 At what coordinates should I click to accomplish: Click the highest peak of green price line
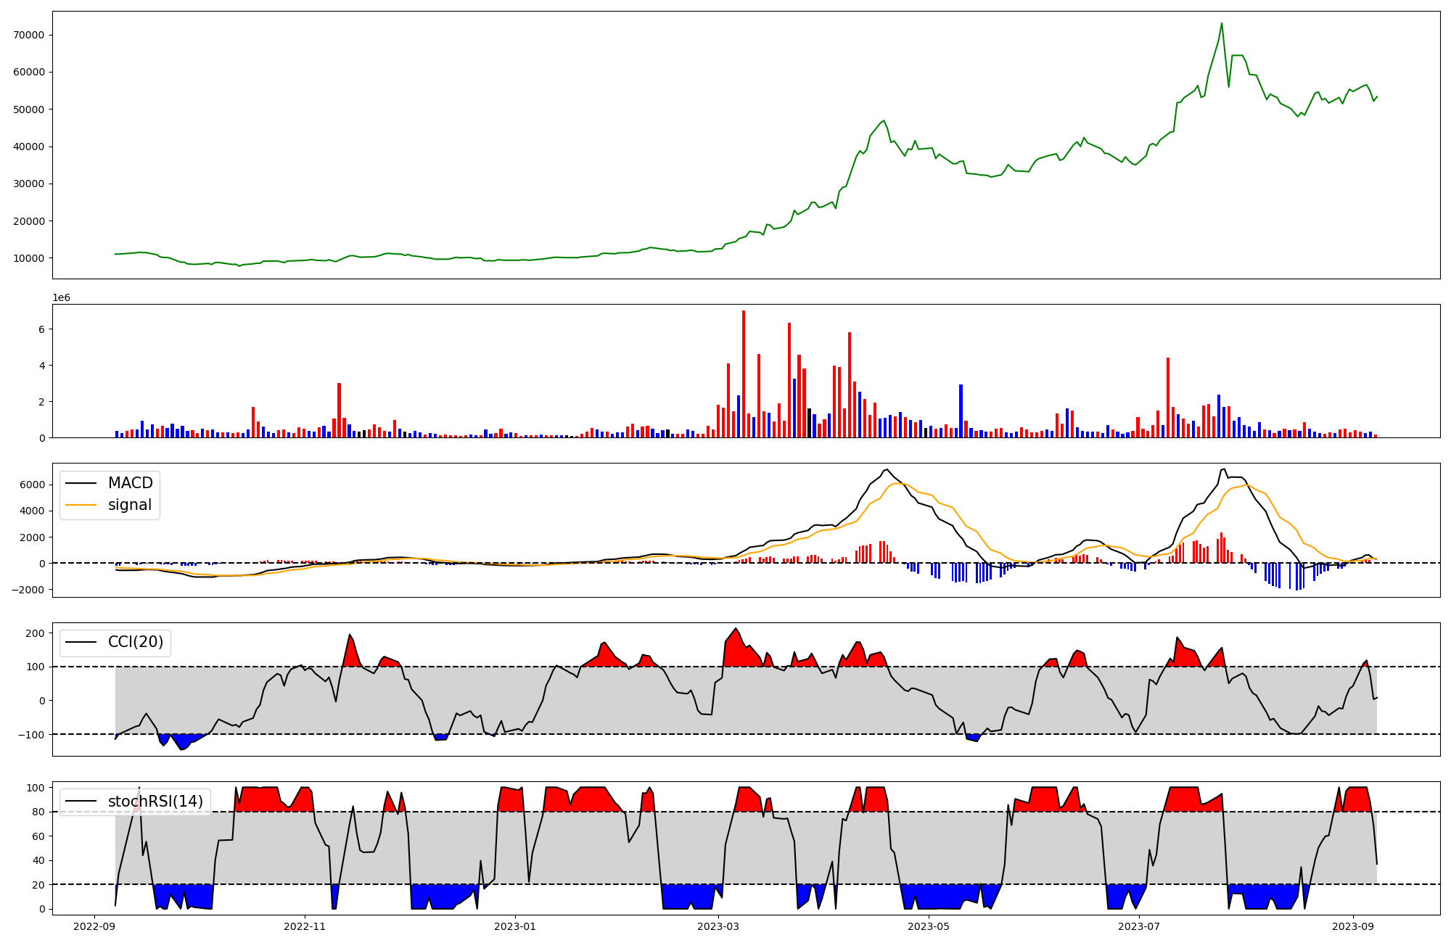coord(1221,23)
